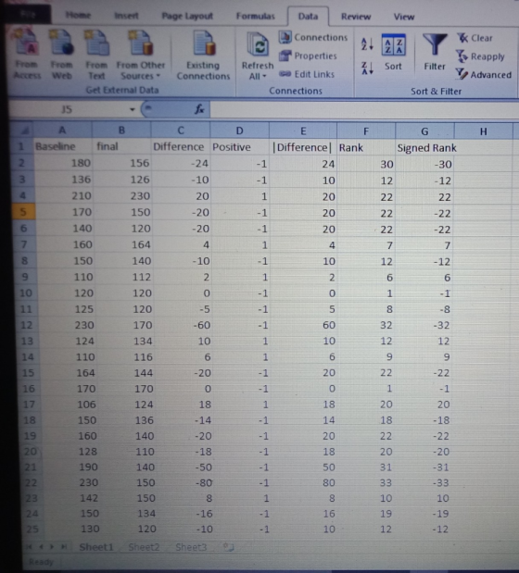Open the View tab

(x=404, y=17)
